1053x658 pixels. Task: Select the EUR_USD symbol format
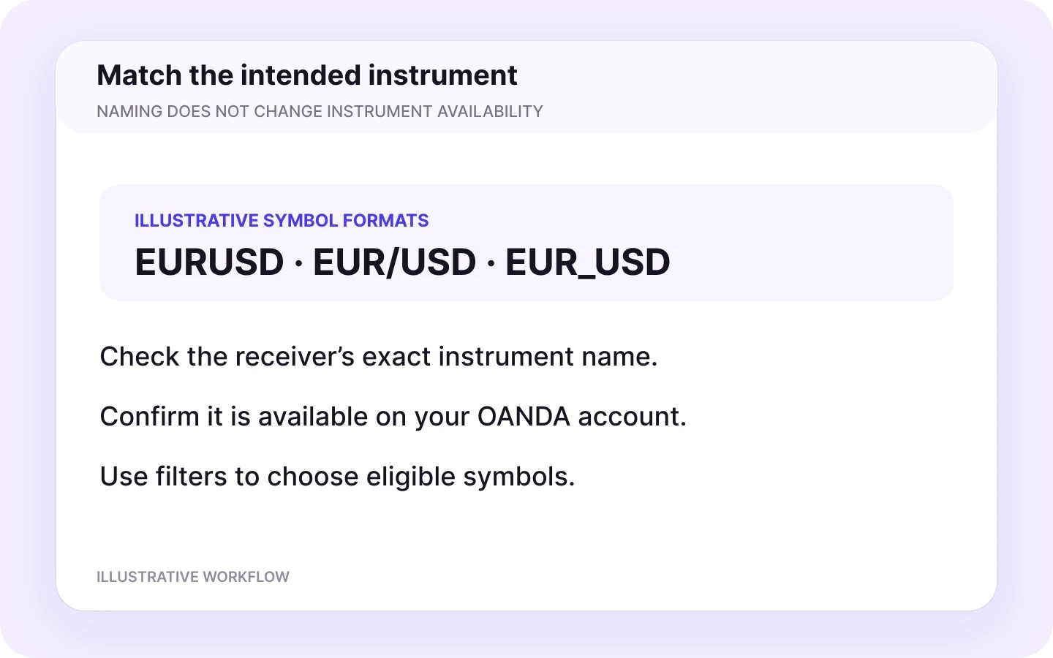pyautogui.click(x=588, y=262)
